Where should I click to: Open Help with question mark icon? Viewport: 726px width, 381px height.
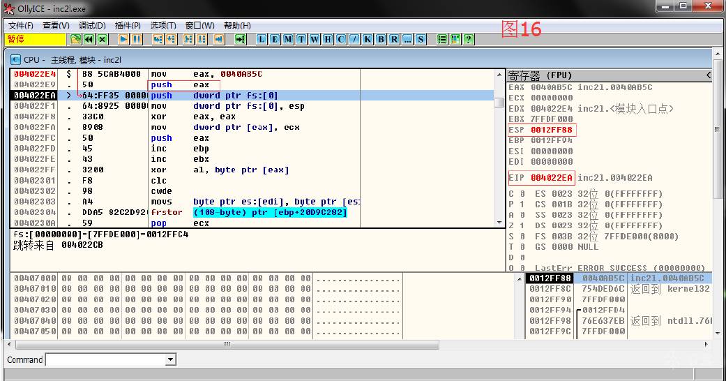(469, 39)
